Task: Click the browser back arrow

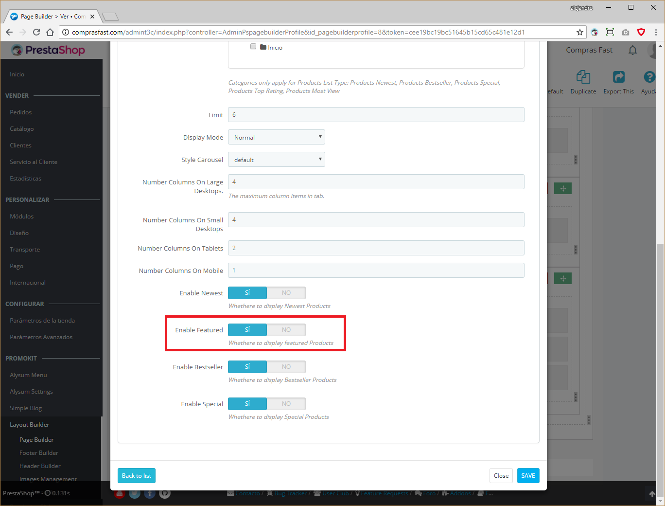Action: click(9, 32)
